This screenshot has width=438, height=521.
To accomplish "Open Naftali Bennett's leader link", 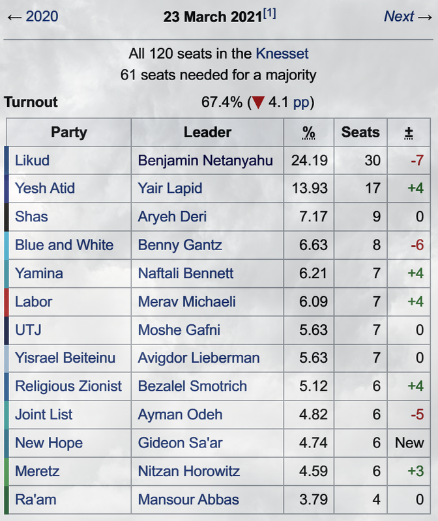I will (186, 273).
